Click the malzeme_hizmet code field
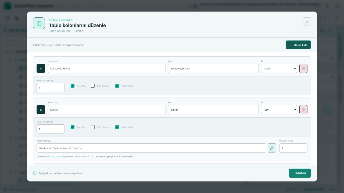The height and width of the screenshot is (193, 344). point(213,68)
